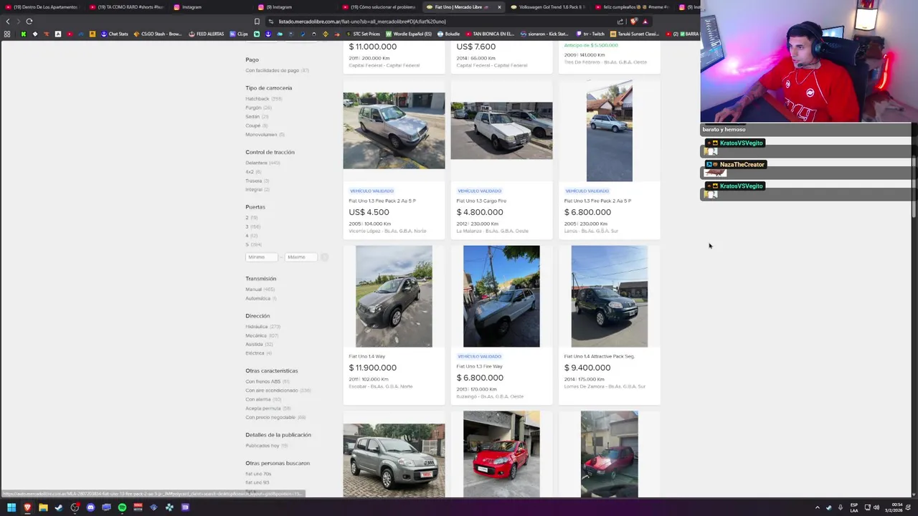This screenshot has height=516, width=918.
Task: Open the Brave Shields icon
Action: 633,21
